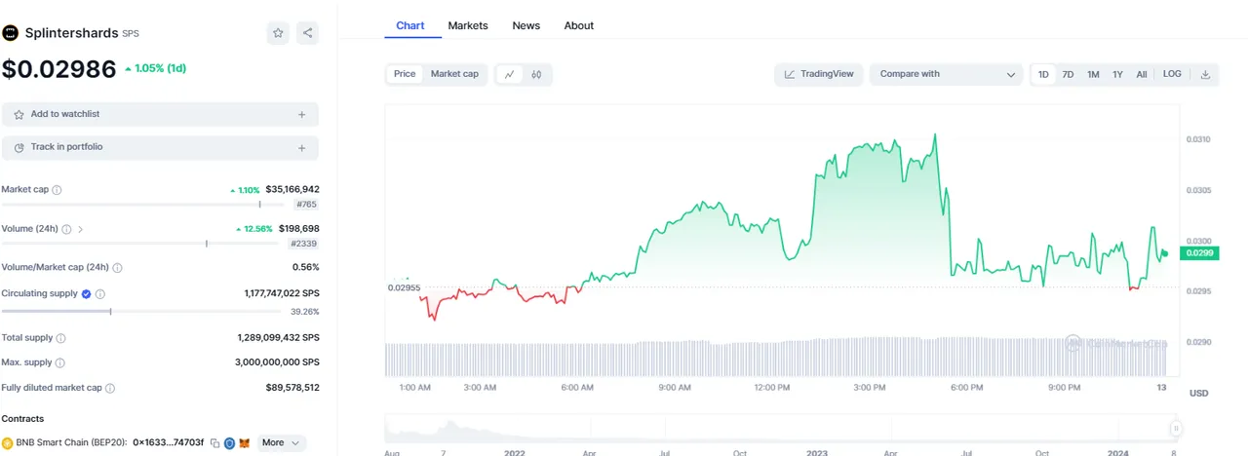Open the Total supply info icon
Screen dimensions: 1248x456
[x=61, y=338]
